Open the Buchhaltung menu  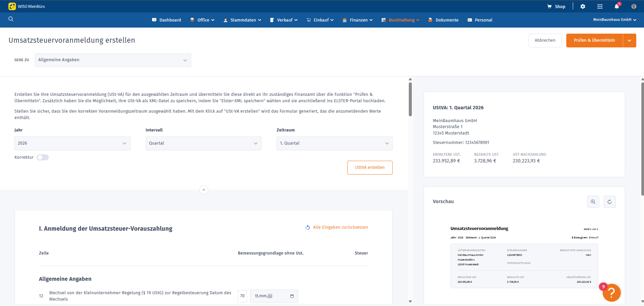(x=401, y=20)
